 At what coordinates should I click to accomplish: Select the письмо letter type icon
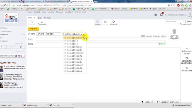tap(97, 22)
